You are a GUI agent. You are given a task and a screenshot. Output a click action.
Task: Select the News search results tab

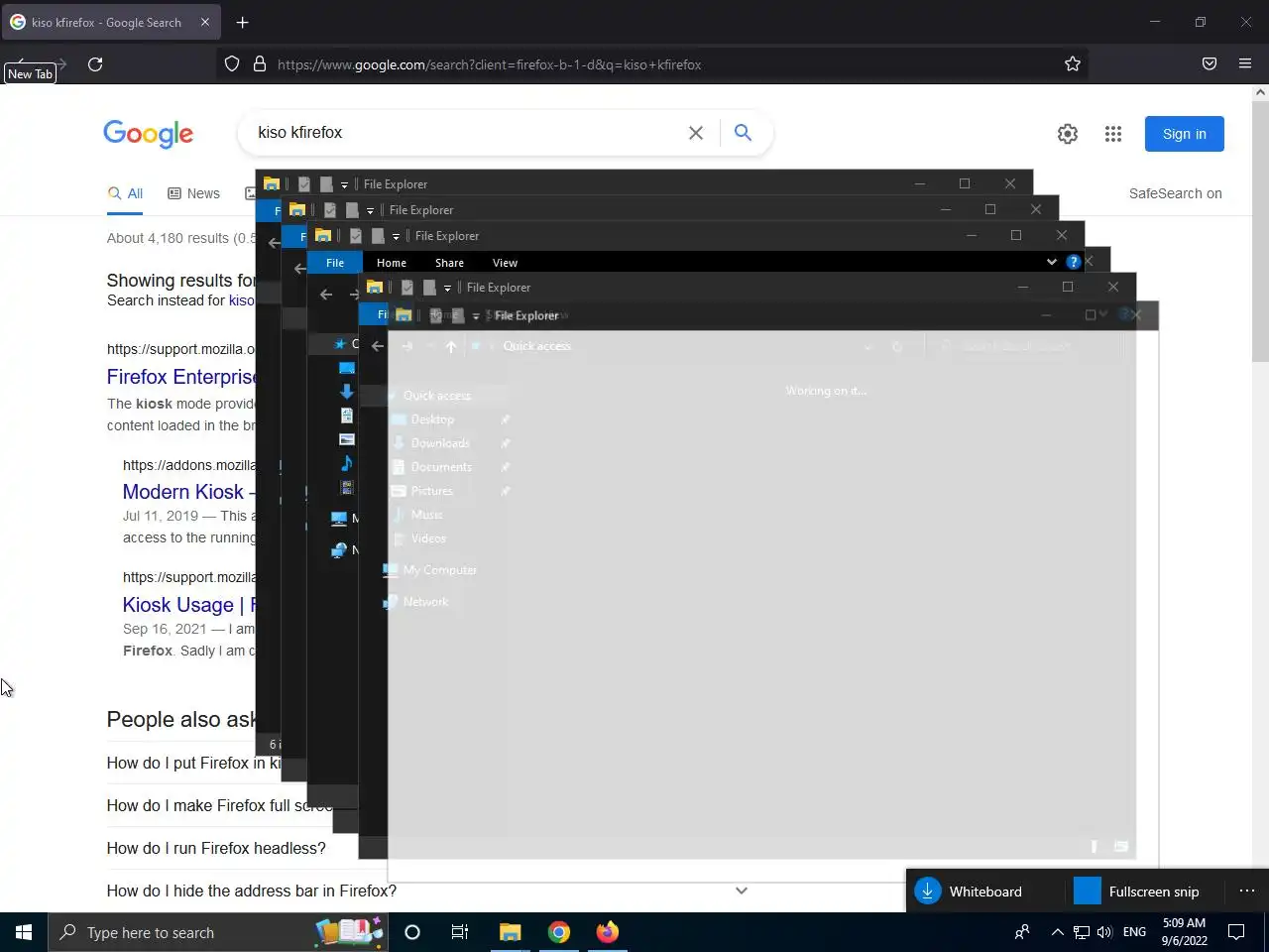coord(194,193)
